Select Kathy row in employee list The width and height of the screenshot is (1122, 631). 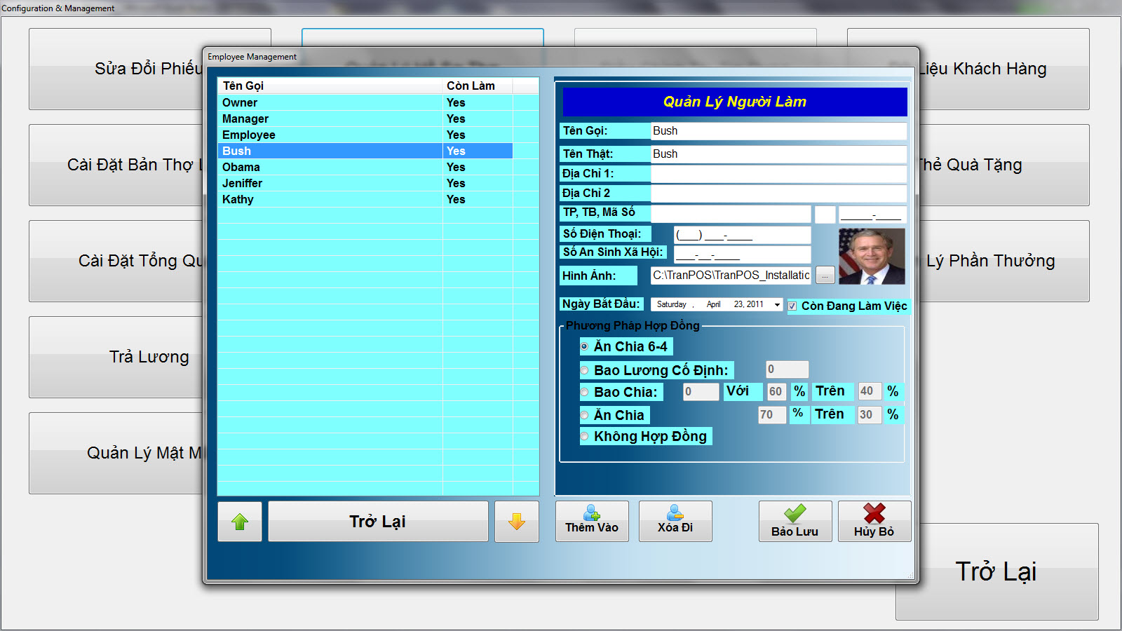238,199
